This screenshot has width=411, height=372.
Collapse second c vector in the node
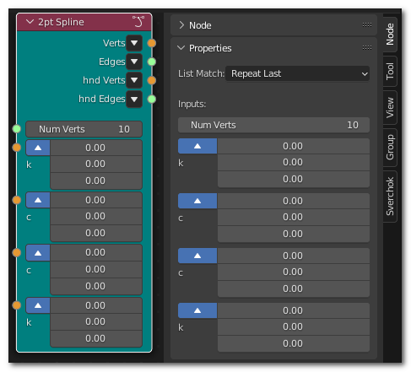tap(38, 252)
